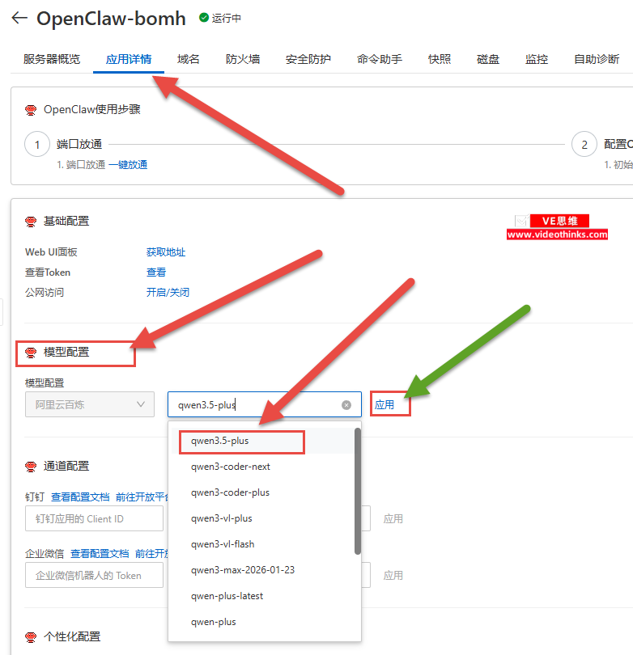Image resolution: width=633 pixels, height=655 pixels.
Task: Open the 命令助手 tab
Action: (380, 59)
